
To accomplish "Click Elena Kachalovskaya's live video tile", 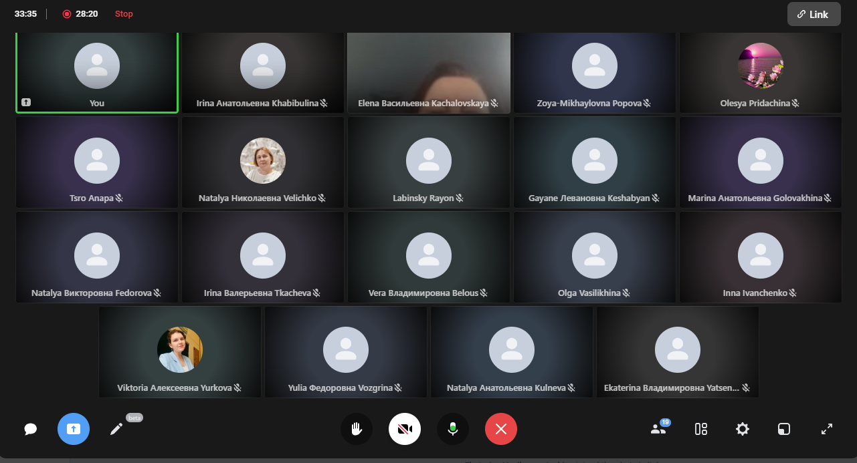I will point(429,72).
